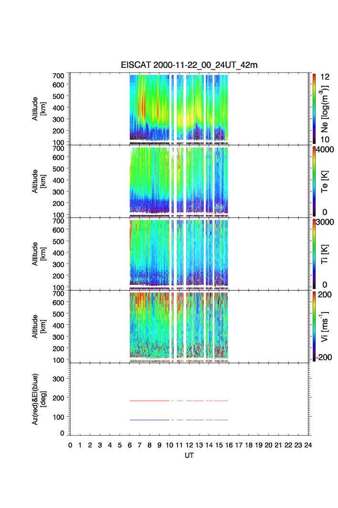This screenshot has height=508, width=338.
Task: Click the electron density data panel
Action: (x=179, y=108)
